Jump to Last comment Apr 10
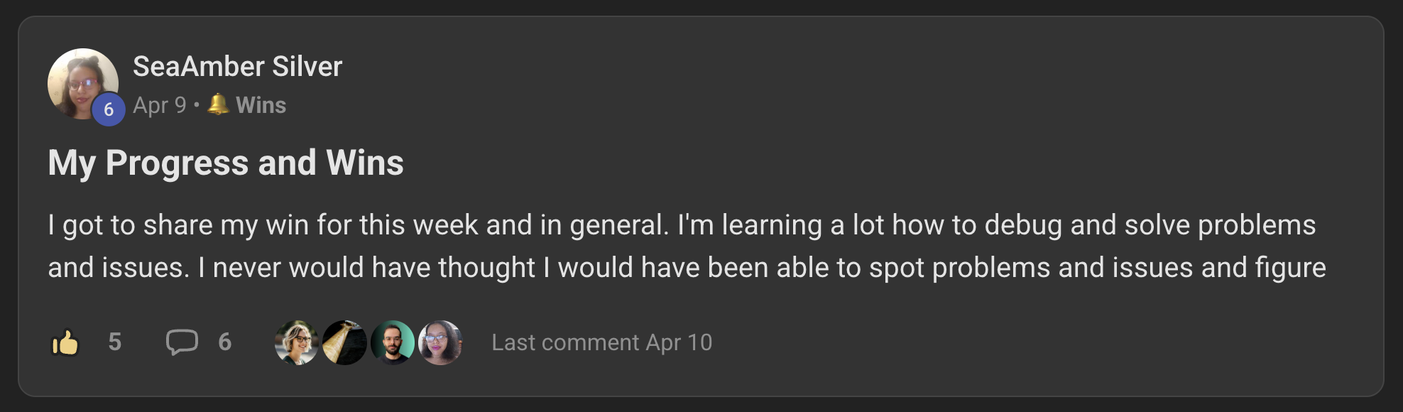 [601, 342]
